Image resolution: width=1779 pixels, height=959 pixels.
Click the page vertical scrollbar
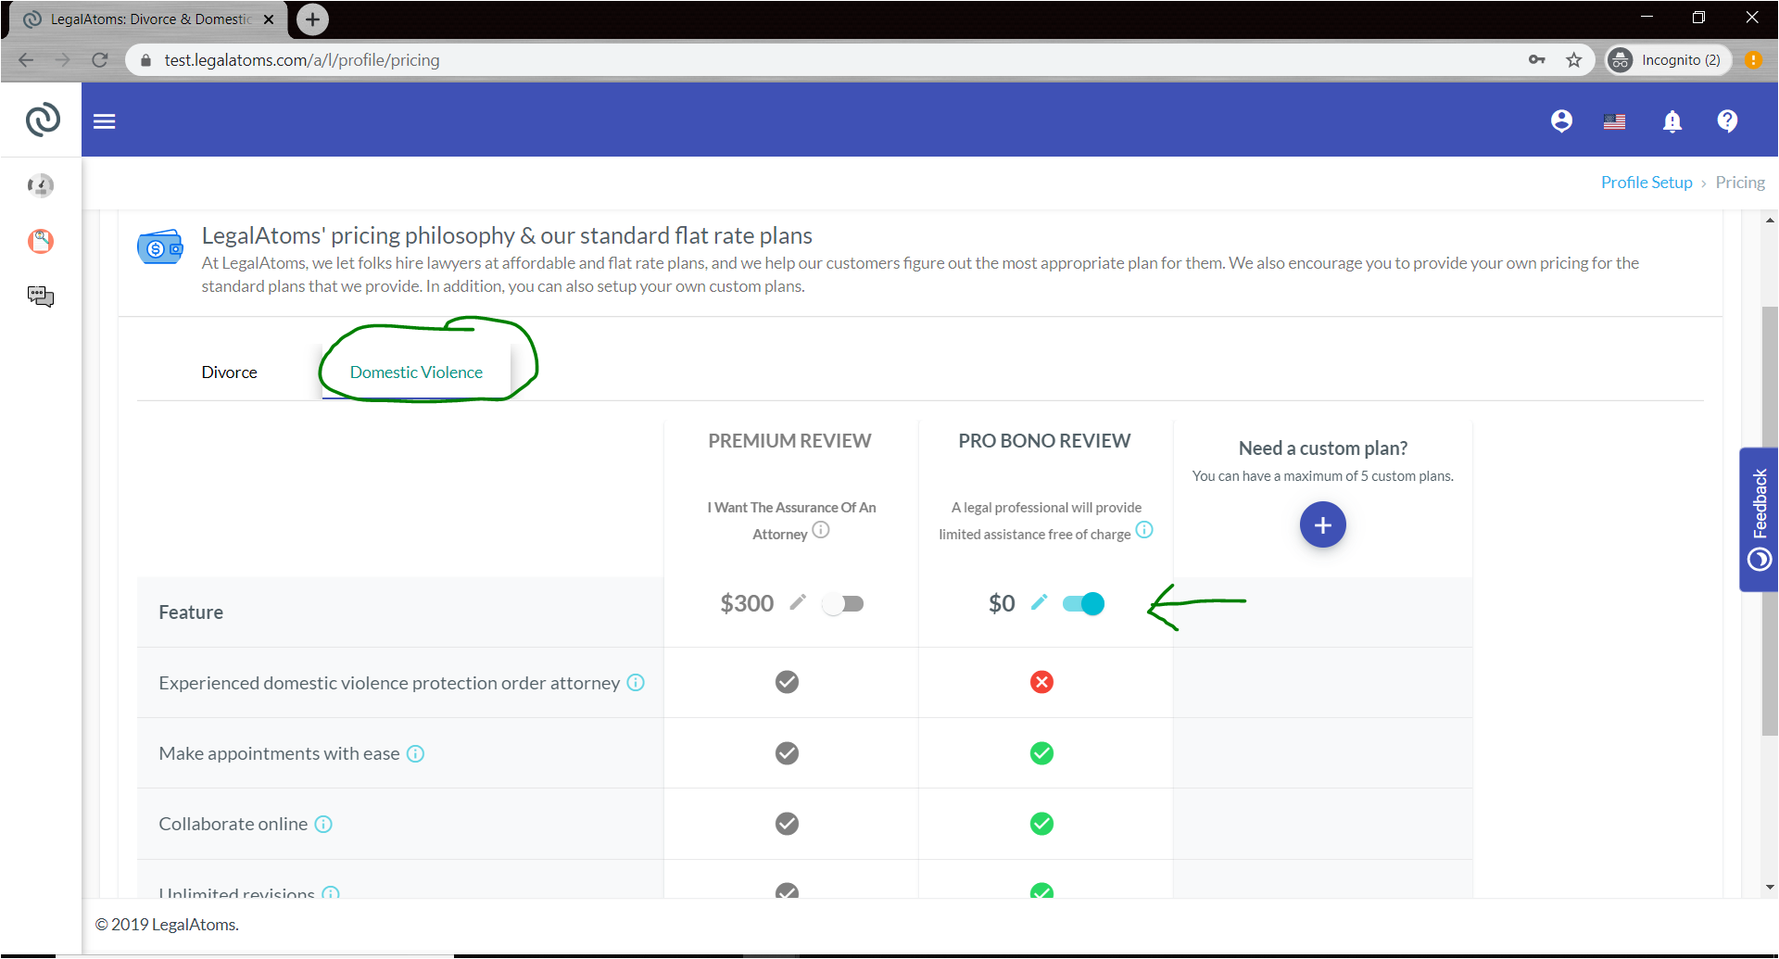(1770, 519)
